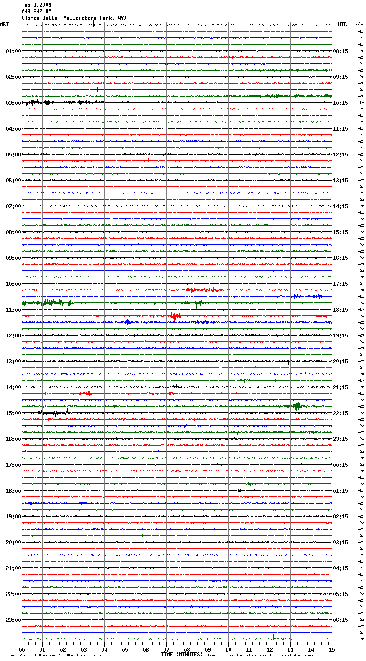Click the 06:15 UTC row label
Image resolution: width=366 pixels, height=661 pixels.
(341, 620)
